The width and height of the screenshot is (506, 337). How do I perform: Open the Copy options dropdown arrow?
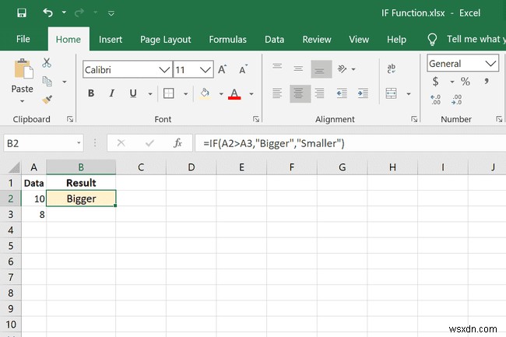click(x=65, y=82)
